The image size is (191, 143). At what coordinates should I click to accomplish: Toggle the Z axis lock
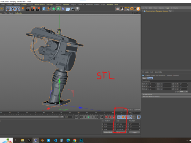click(x=18, y=9)
